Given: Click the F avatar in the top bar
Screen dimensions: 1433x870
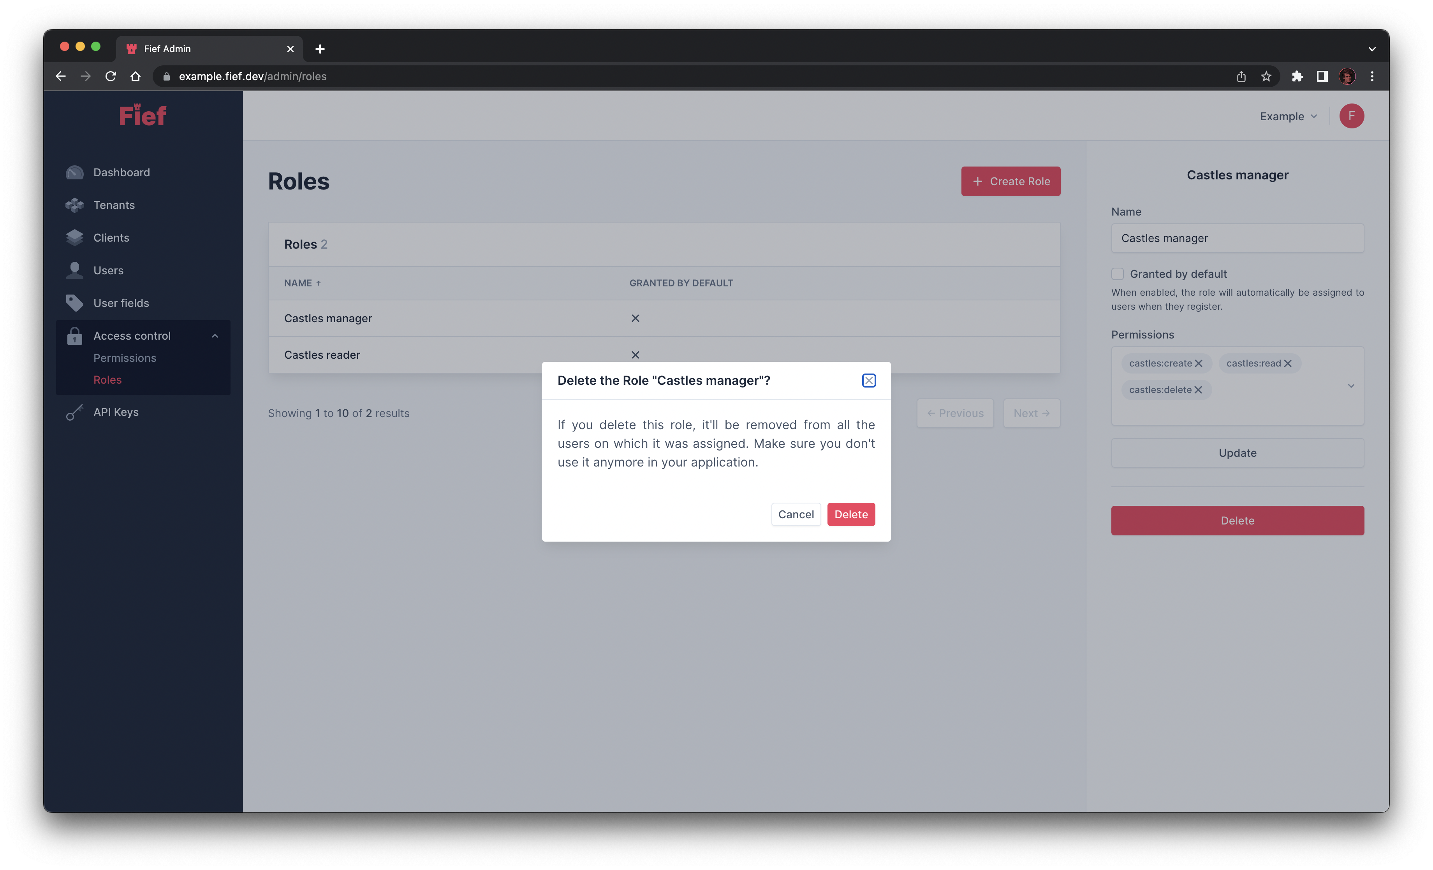Looking at the screenshot, I should click(1352, 116).
